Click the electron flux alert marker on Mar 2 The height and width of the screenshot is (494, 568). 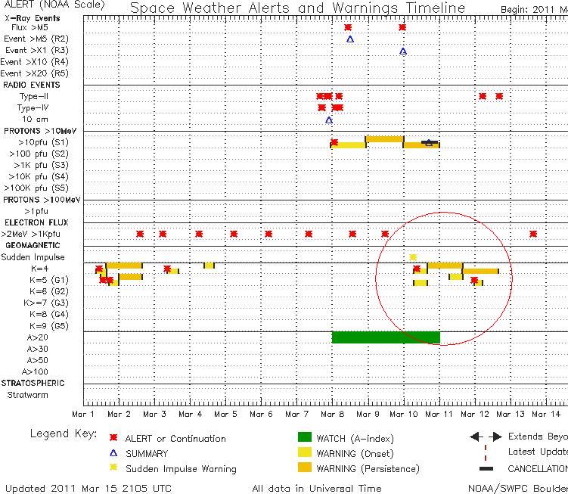coord(140,234)
